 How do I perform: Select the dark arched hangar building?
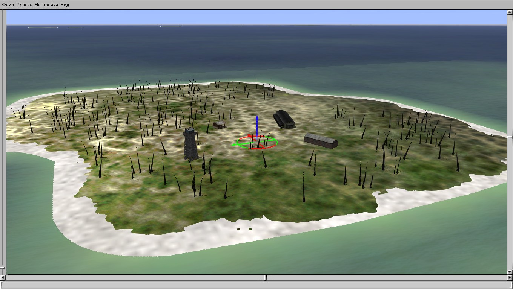coord(284,119)
